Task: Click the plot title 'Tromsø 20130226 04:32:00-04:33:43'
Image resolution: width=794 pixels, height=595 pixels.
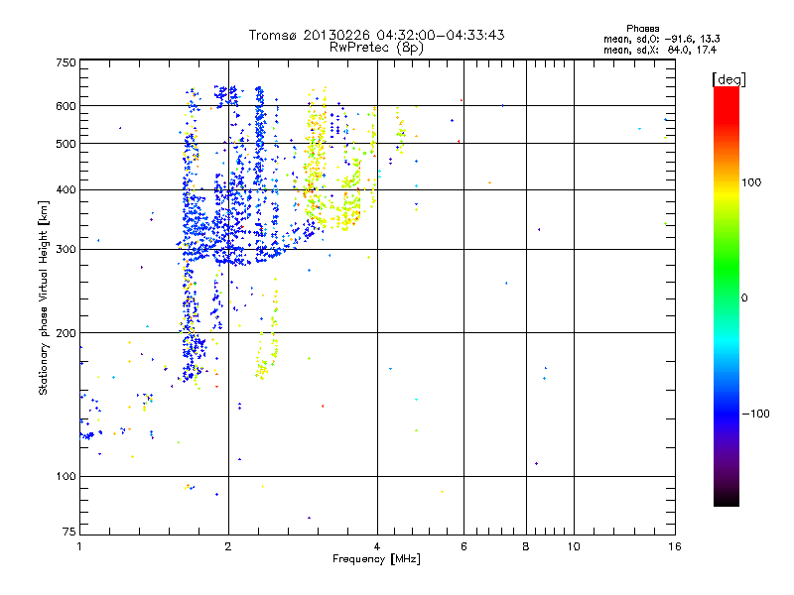Action: [376, 35]
